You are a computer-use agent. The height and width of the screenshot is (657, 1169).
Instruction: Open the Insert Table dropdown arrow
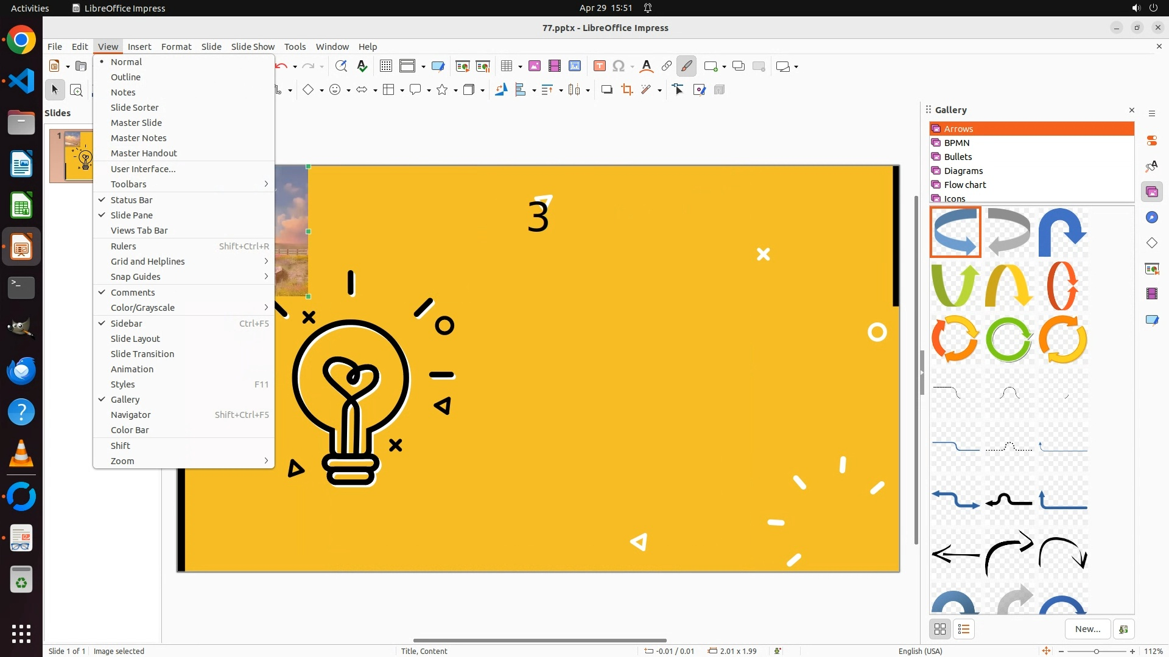[520, 67]
